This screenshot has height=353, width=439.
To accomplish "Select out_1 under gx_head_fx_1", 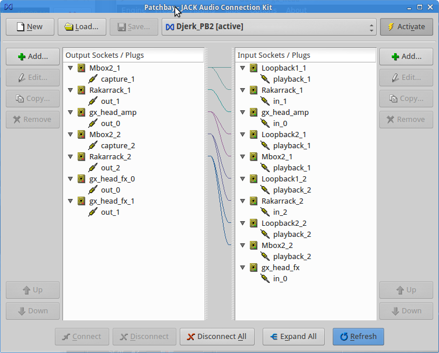I will tap(110, 212).
